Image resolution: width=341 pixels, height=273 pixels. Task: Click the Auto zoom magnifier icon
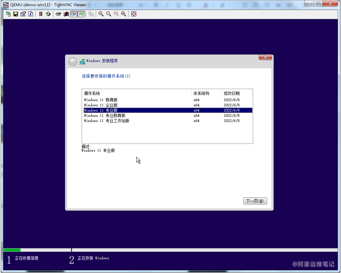pyautogui.click(x=123, y=14)
